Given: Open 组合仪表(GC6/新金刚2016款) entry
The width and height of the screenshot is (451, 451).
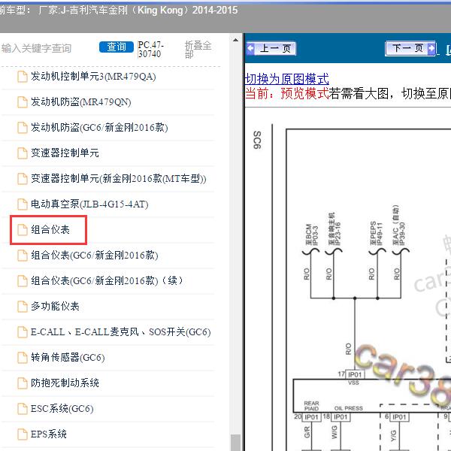Looking at the screenshot, I should pos(95,255).
